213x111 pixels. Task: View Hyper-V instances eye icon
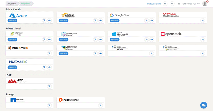coord(151,40)
